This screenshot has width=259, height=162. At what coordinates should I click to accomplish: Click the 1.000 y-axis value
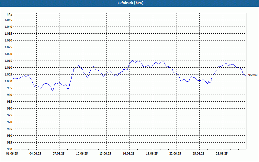click(8, 81)
